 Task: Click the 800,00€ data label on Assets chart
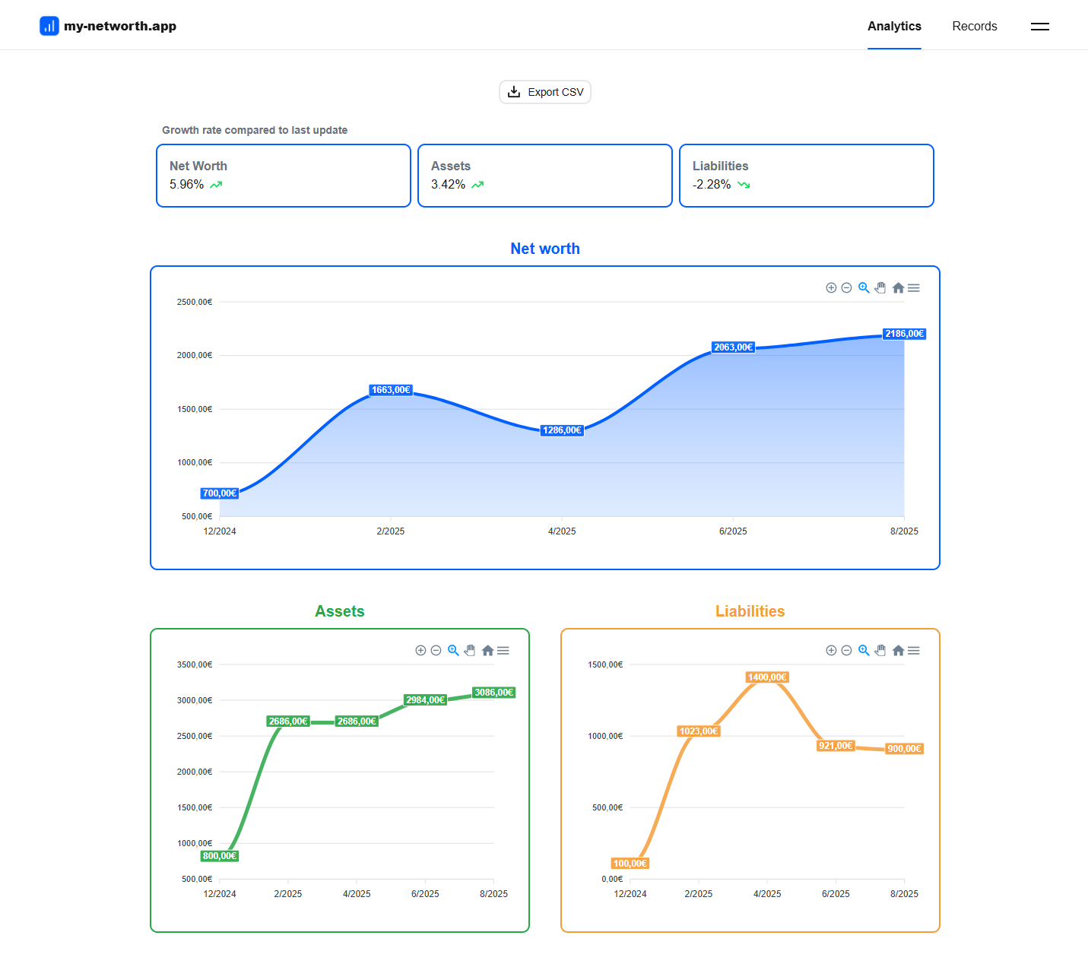pos(220,856)
